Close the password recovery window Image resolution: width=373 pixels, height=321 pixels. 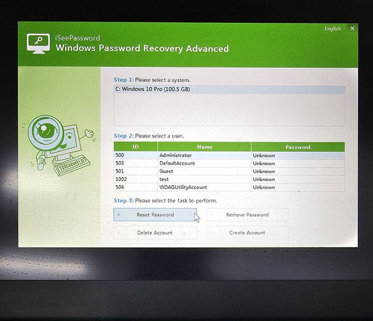click(x=352, y=29)
